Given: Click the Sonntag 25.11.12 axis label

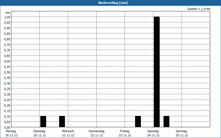Looking at the screenshot, I should tap(181, 133).
